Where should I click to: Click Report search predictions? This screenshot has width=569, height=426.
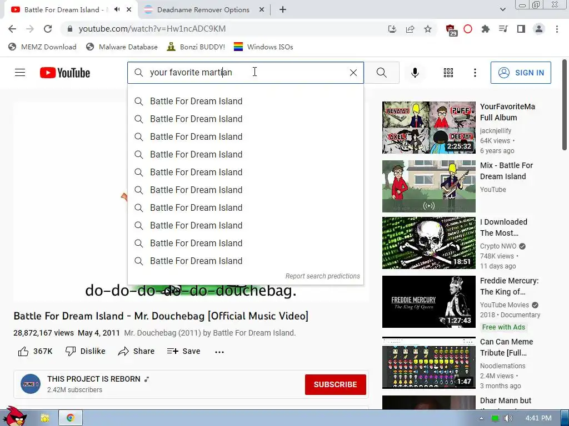tap(323, 276)
